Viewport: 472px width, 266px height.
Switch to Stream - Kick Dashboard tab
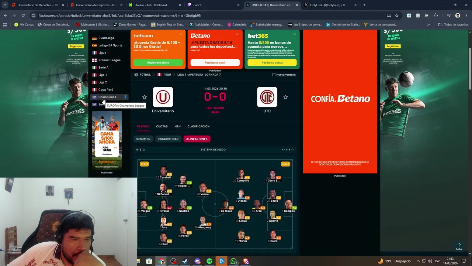tap(155, 5)
